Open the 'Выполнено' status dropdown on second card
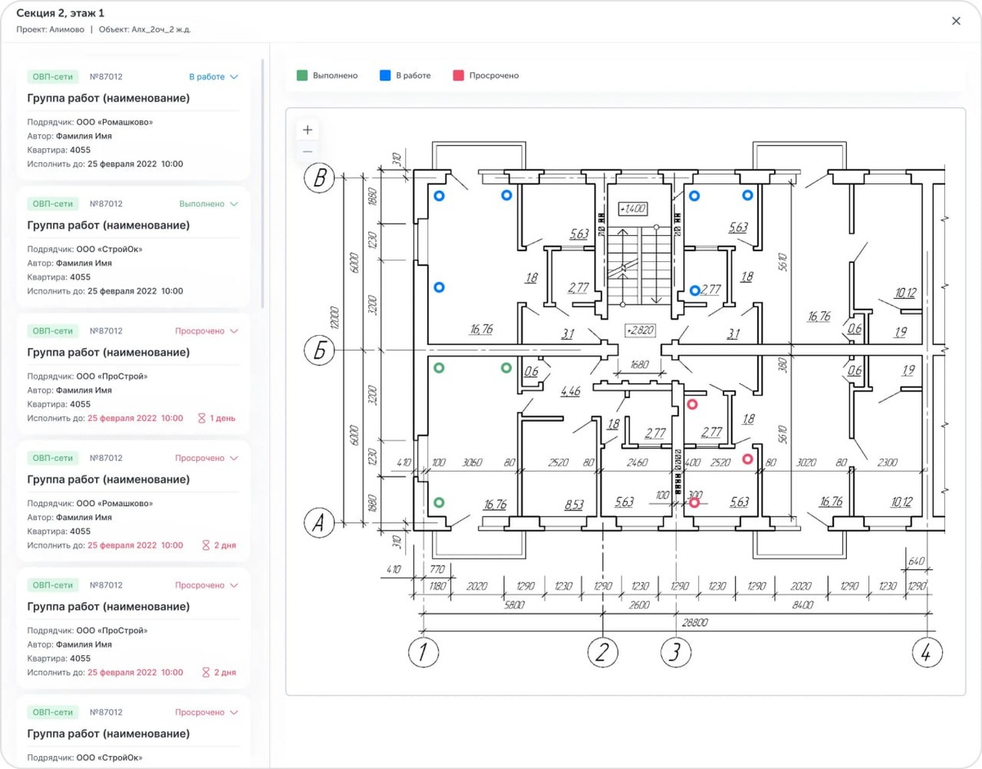 209,204
